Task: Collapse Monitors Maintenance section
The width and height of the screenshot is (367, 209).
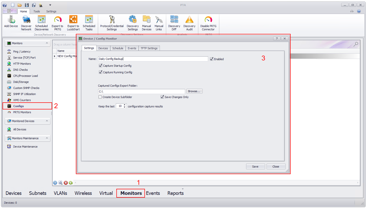Action: pyautogui.click(x=47, y=138)
